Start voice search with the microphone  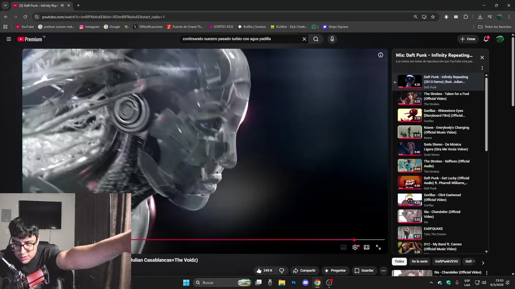point(332,39)
